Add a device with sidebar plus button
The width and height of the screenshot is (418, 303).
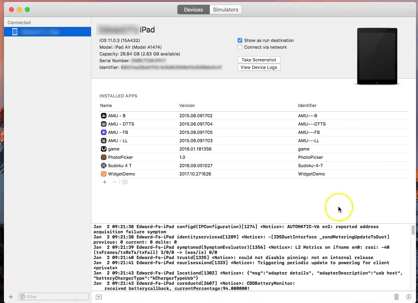[11, 297]
